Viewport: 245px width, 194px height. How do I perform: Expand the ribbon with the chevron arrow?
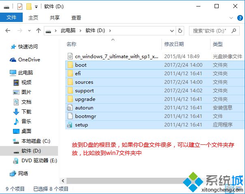tap(231, 18)
